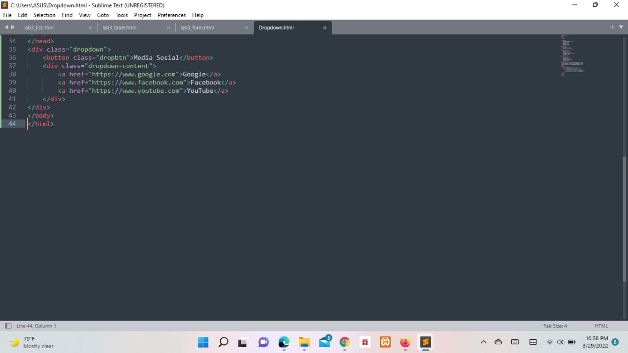Open the View menu
628x353 pixels.
point(85,15)
